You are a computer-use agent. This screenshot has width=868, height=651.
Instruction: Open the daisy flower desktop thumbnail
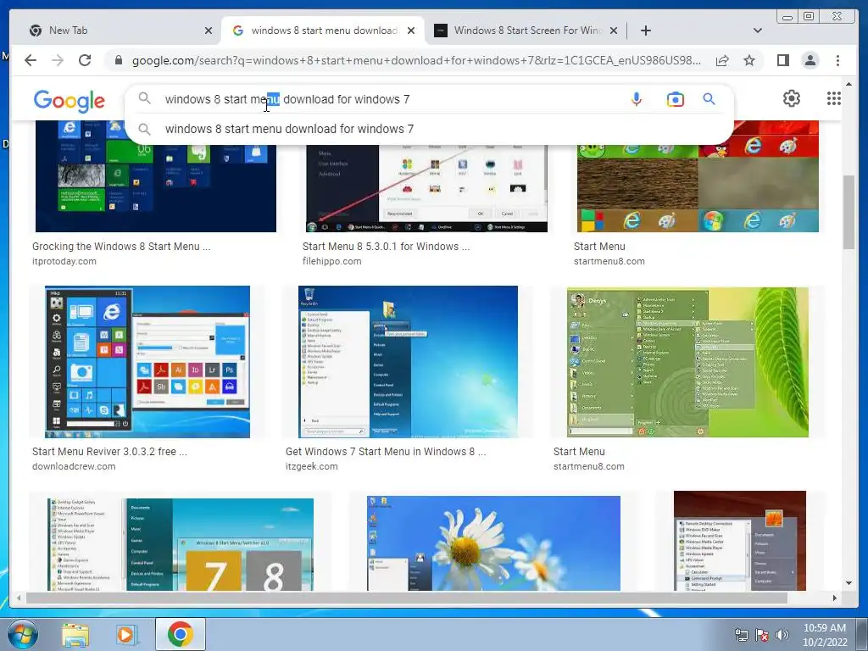tap(493, 543)
